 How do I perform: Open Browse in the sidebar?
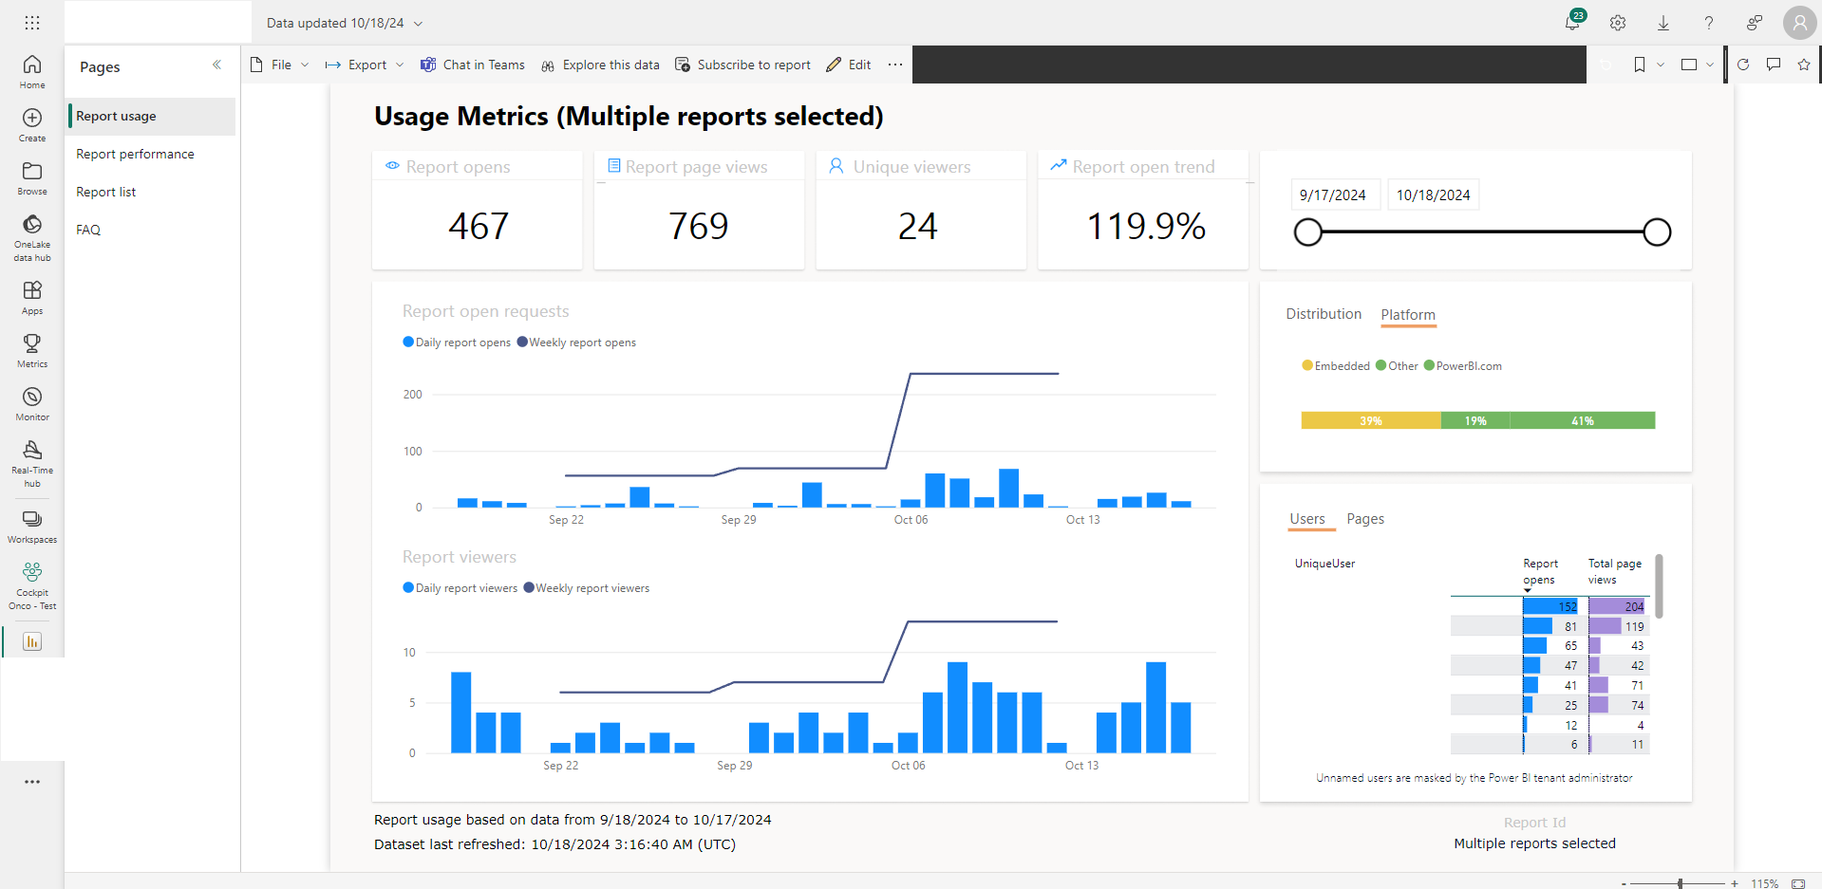pos(32,178)
